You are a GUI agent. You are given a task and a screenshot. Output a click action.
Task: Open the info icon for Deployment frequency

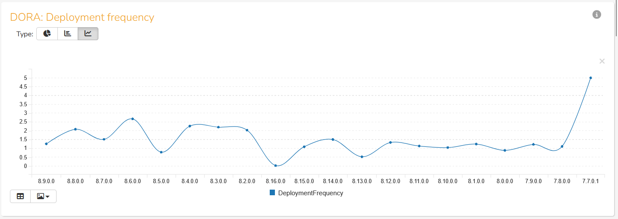pos(597,15)
